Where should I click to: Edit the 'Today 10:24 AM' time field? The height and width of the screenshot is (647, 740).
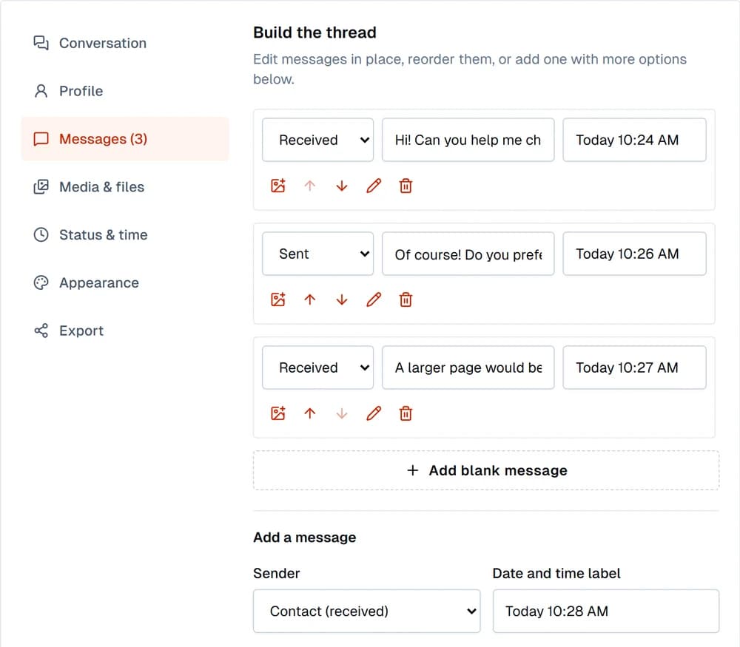coord(634,140)
